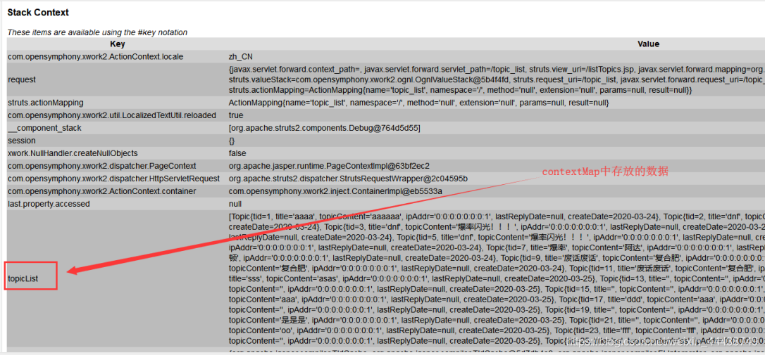
Task: Click the '#key notation' description line
Action: click(x=98, y=32)
